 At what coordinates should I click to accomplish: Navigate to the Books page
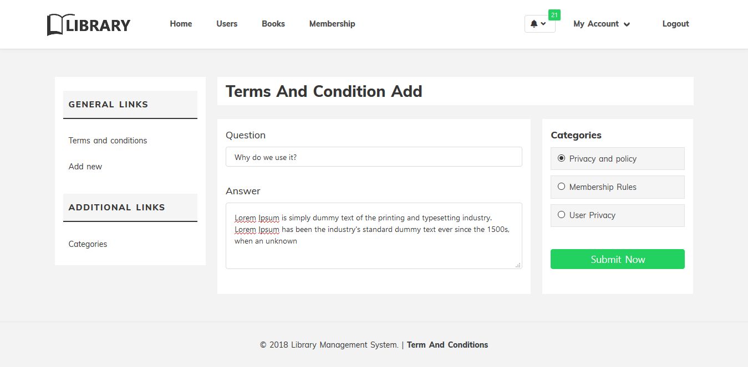point(273,24)
